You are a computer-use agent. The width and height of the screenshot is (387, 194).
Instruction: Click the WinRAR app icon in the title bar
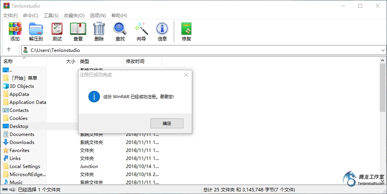[x=7, y=6]
